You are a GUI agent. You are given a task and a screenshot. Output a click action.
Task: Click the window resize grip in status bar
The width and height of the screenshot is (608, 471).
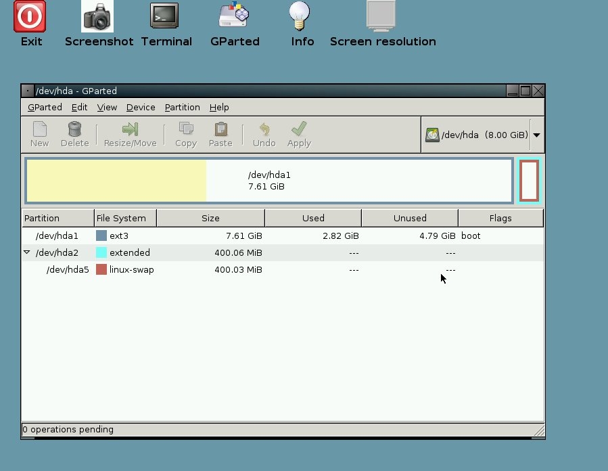[x=539, y=430]
